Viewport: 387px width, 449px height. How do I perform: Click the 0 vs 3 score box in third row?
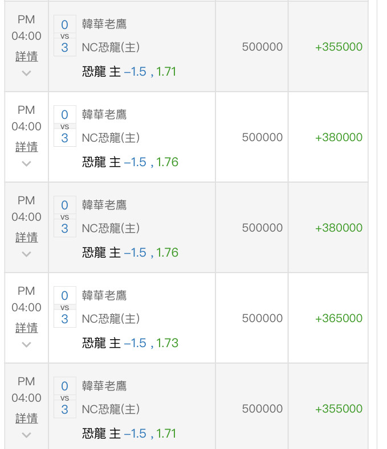tap(65, 216)
